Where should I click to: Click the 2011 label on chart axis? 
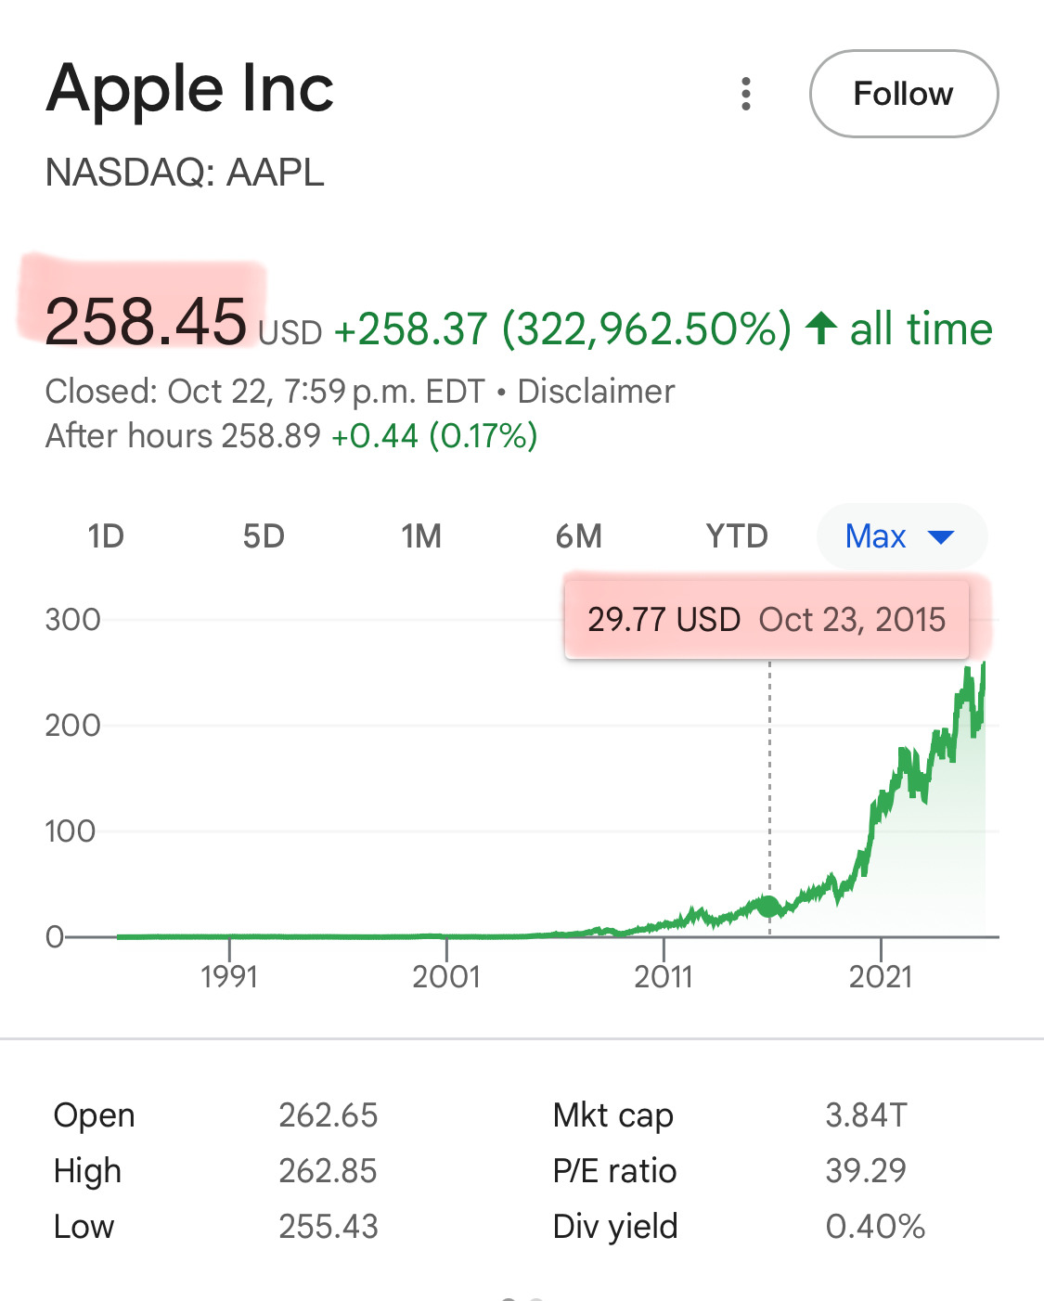[664, 976]
